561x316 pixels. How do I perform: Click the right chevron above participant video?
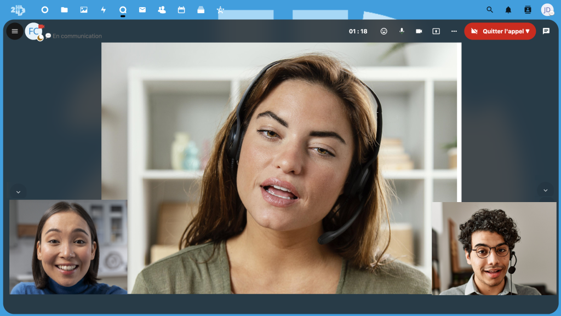click(545, 190)
